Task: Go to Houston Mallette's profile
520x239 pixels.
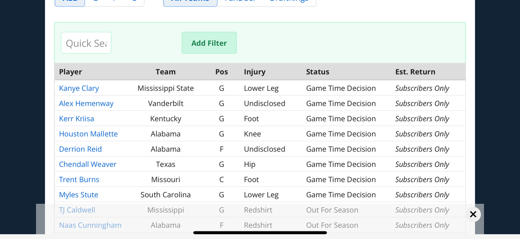Action: coord(88,134)
